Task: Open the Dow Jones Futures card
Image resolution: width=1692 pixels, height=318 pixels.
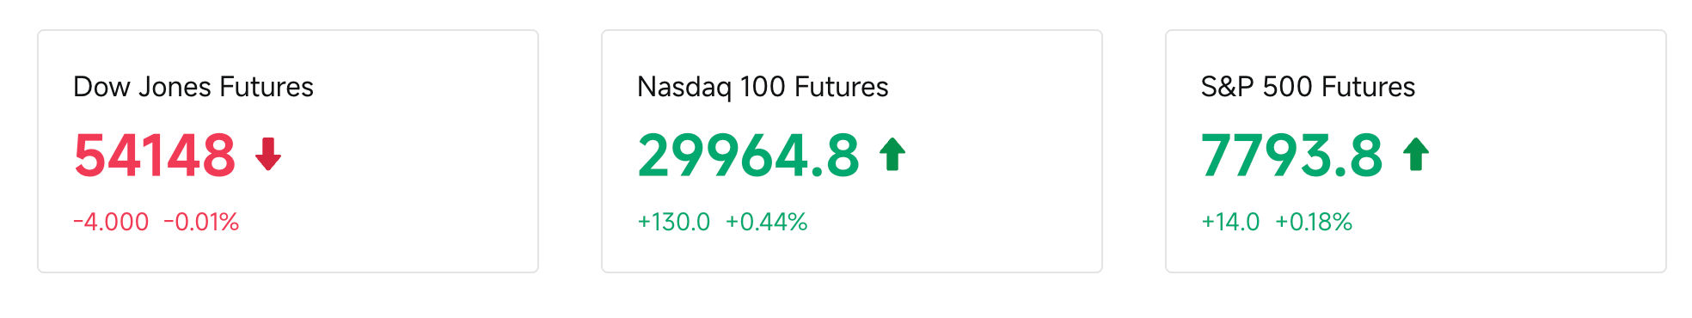Action: point(288,151)
